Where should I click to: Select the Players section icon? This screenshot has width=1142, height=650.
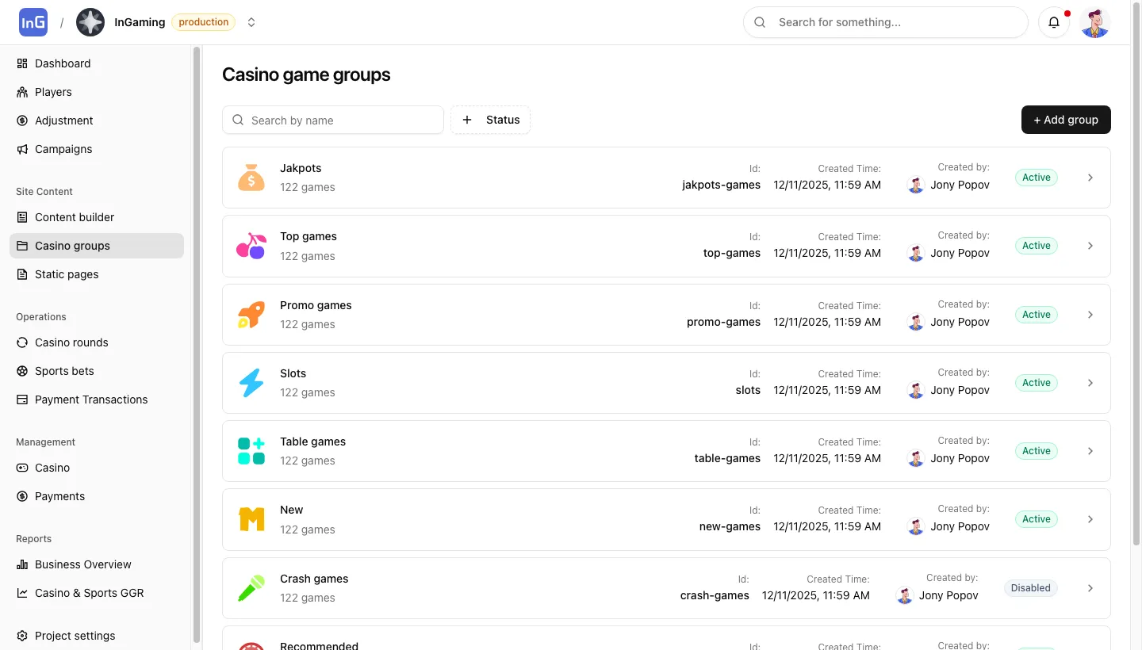(21, 92)
